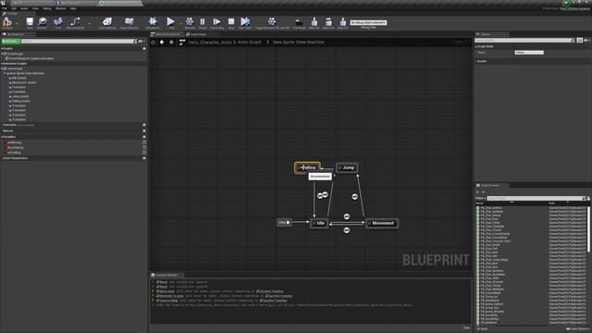
Task: Collapse New Sprite State Machine tree node
Action: point(5,73)
